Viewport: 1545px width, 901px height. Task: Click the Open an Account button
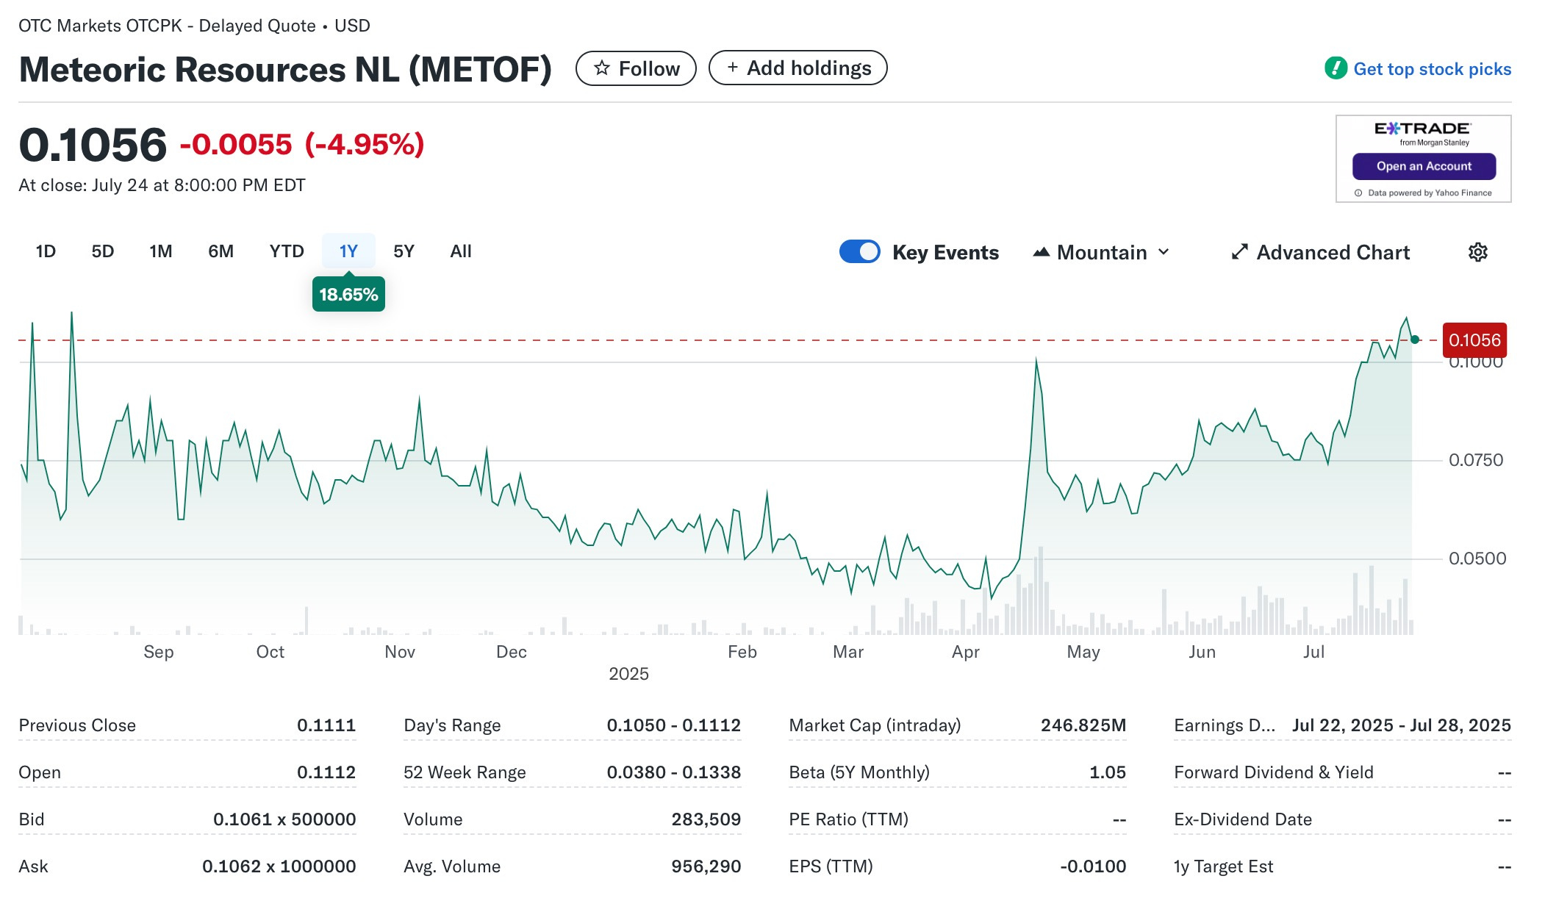pyautogui.click(x=1424, y=166)
